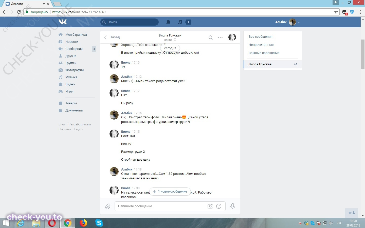Click browser back arrow
Image resolution: width=365 pixels, height=228 pixels.
(x=5, y=12)
